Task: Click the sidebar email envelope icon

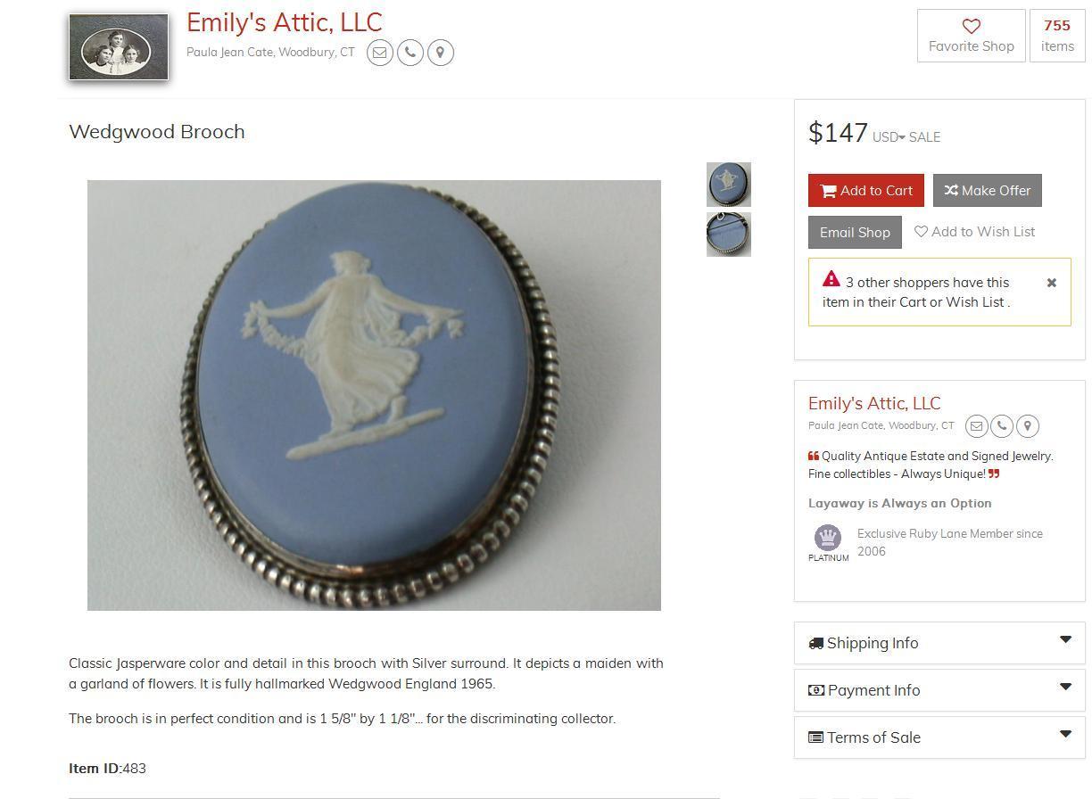Action: [x=977, y=426]
